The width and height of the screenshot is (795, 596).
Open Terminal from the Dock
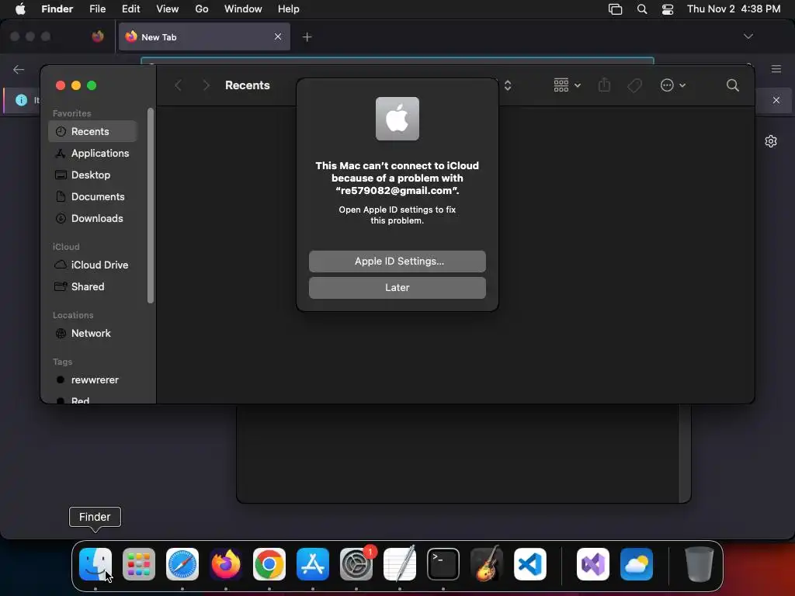click(x=443, y=564)
